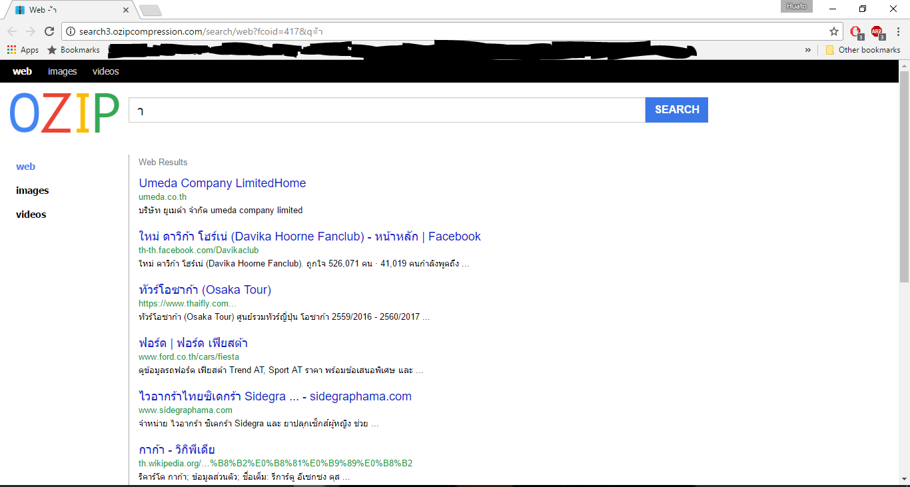Open the red Opera-style extension icon

857,31
